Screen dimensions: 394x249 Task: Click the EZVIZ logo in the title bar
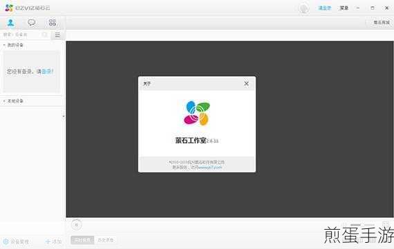(9, 8)
